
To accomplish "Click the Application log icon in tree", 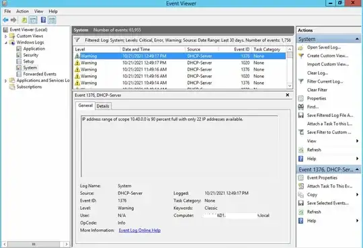I will coord(19,48).
